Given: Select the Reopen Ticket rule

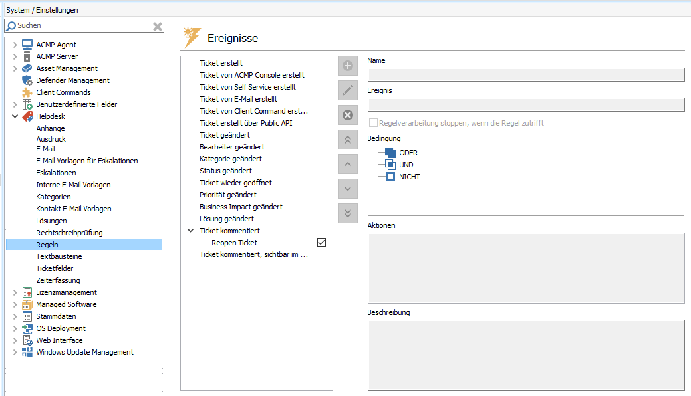Looking at the screenshot, I should pyautogui.click(x=234, y=243).
